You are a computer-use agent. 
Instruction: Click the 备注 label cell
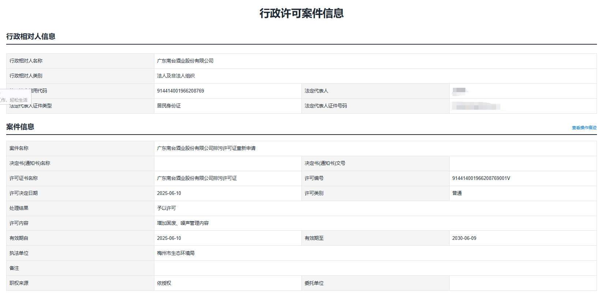(80, 268)
